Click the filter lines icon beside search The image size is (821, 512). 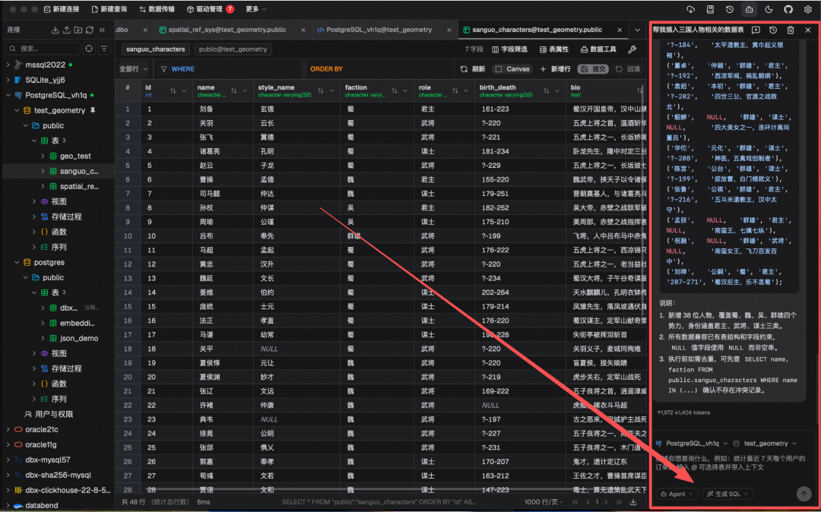pyautogui.click(x=105, y=49)
